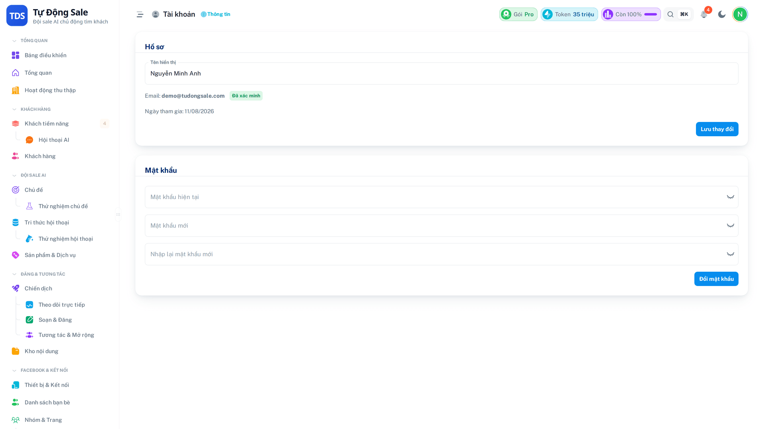
Task: Show the Nhập lại mật khẩu mới password
Action: (x=731, y=254)
